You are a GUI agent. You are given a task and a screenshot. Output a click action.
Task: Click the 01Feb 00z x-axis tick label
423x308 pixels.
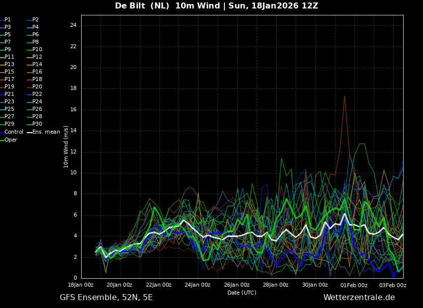click(x=354, y=285)
